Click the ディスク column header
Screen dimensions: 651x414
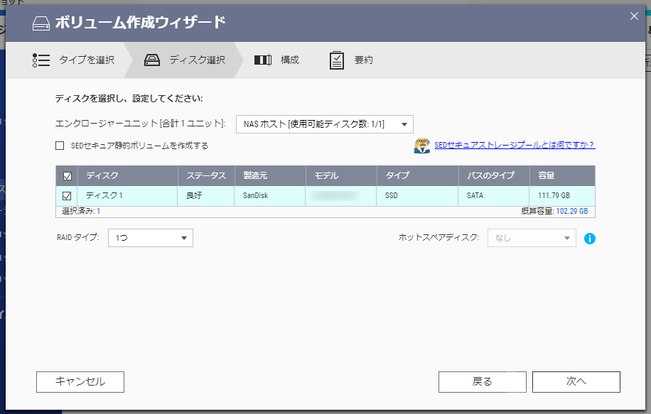click(127, 176)
